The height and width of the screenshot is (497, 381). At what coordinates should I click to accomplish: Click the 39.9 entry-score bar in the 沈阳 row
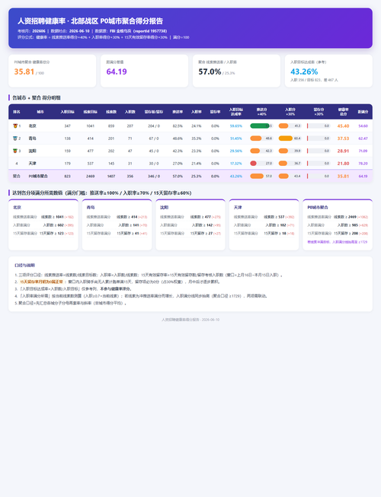tap(283, 151)
